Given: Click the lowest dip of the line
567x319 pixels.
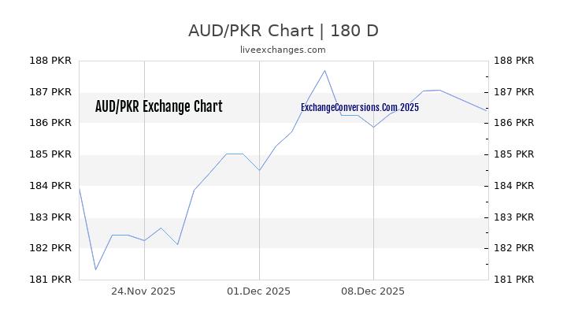Looking at the screenshot, I should click(x=95, y=269).
